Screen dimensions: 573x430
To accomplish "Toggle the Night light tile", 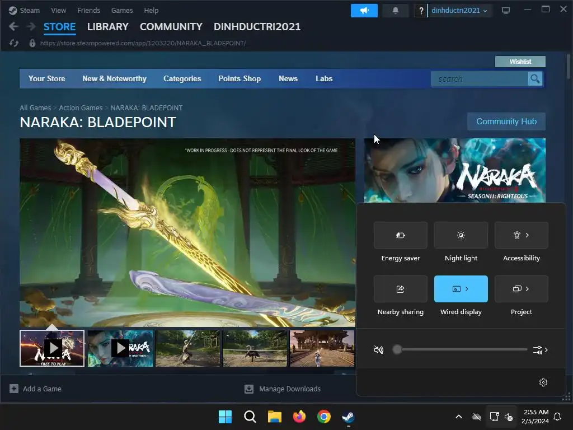I will pyautogui.click(x=461, y=235).
